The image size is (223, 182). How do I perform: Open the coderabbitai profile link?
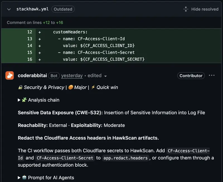[x=32, y=75]
